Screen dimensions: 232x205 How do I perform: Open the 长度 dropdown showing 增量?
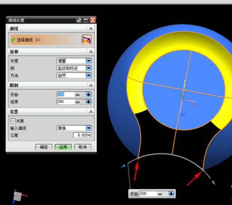point(89,61)
